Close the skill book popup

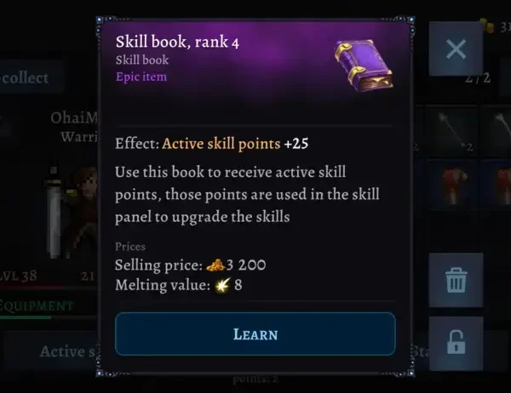(x=456, y=49)
